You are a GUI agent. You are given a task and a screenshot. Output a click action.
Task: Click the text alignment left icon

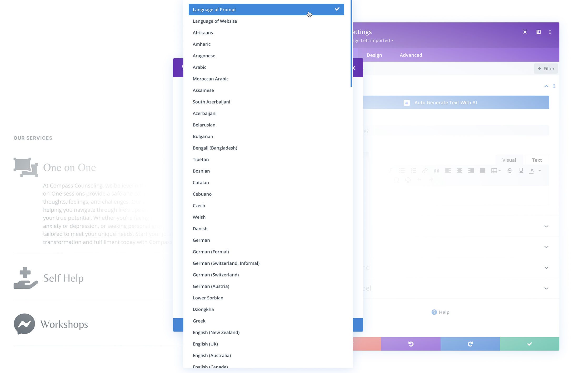(448, 170)
